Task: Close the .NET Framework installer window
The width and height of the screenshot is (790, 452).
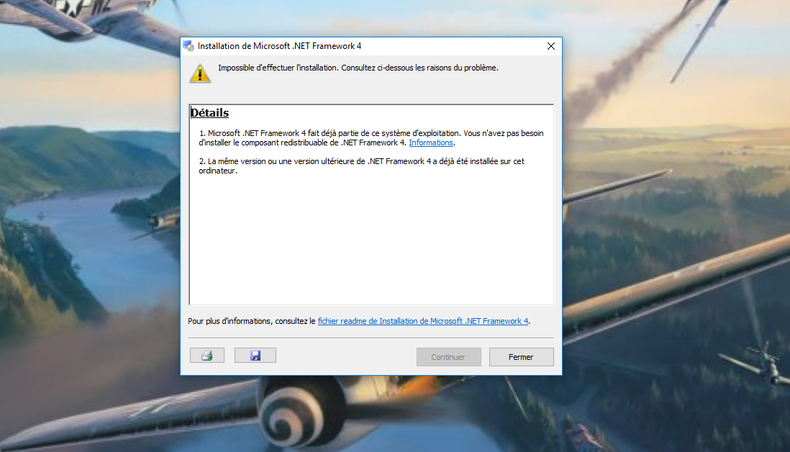Action: click(x=550, y=46)
